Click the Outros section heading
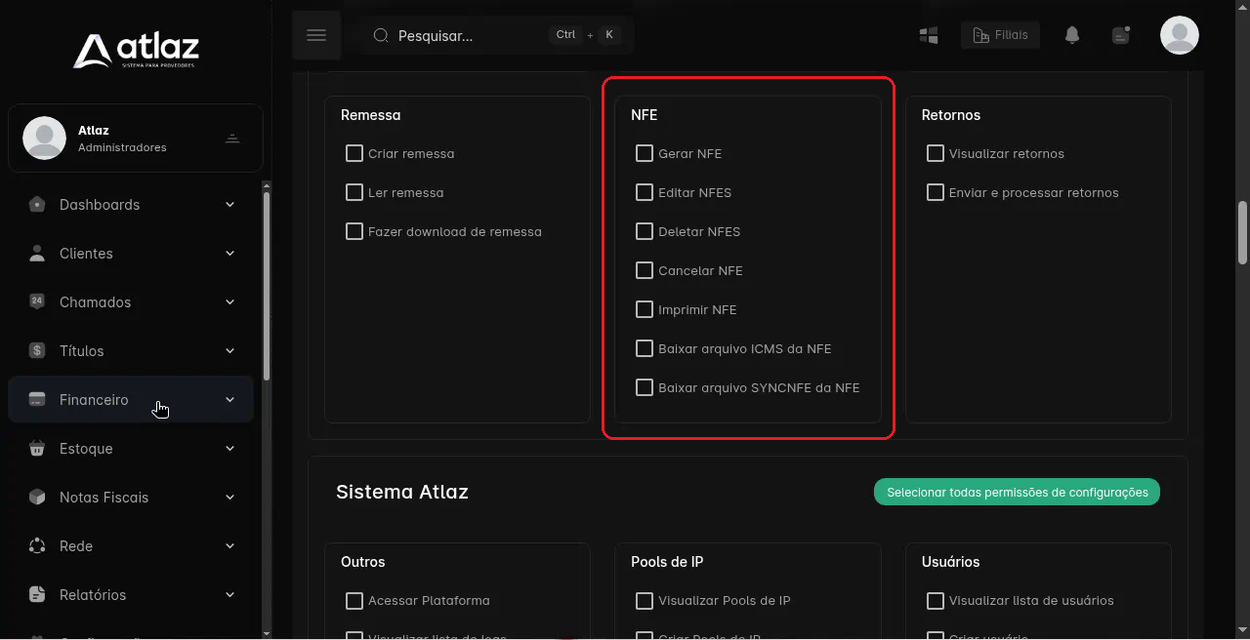The height and width of the screenshot is (640, 1250). tap(363, 561)
